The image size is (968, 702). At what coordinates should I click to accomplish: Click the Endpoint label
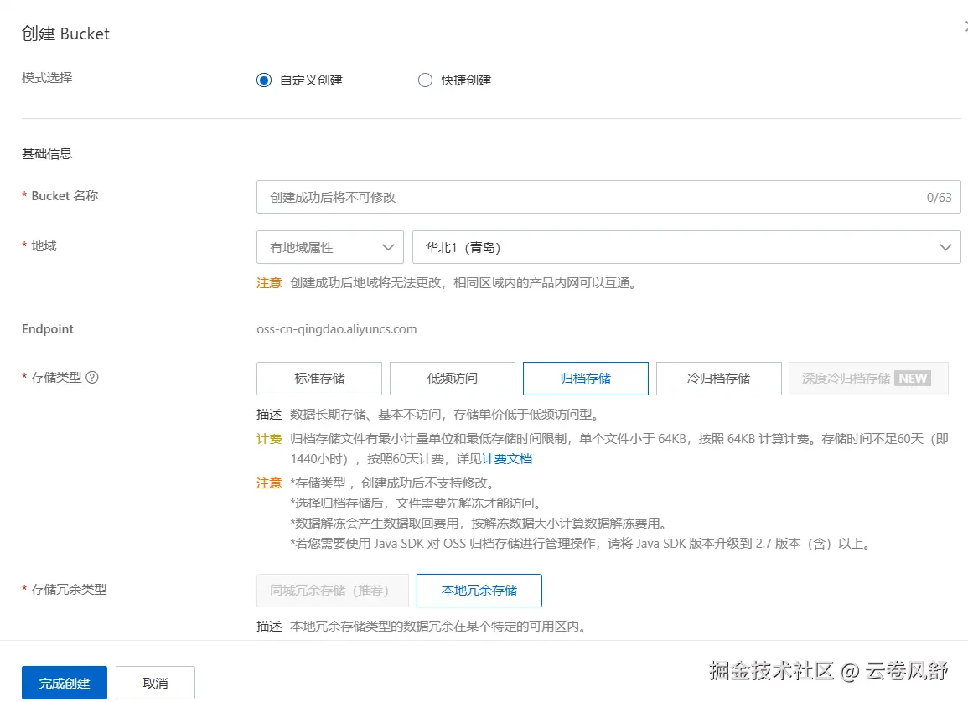coord(48,329)
